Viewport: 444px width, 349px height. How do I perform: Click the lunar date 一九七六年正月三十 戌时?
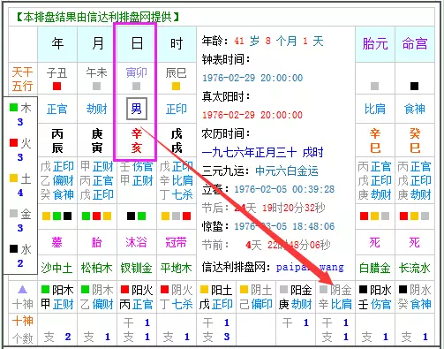[x=262, y=153]
